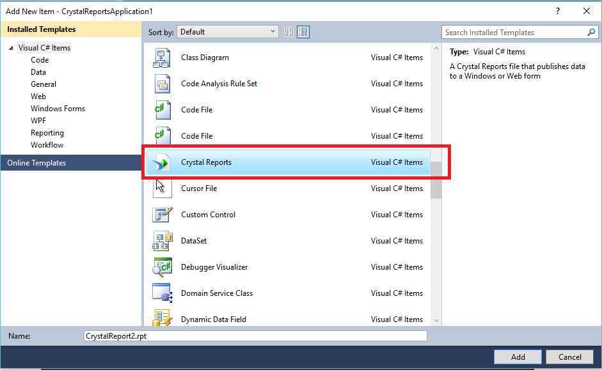Select the Domain Service Class icon
602x370 pixels.
tap(162, 293)
